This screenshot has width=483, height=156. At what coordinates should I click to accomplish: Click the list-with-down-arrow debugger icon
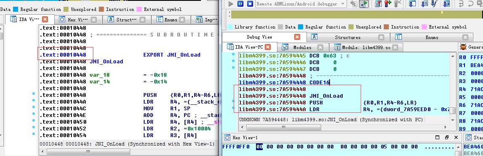(425, 4)
